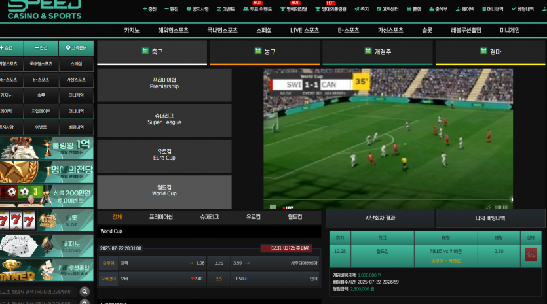The height and width of the screenshot is (304, 547).
Task: Open LIVE 스포츠 in main navigation
Action: [x=305, y=30]
